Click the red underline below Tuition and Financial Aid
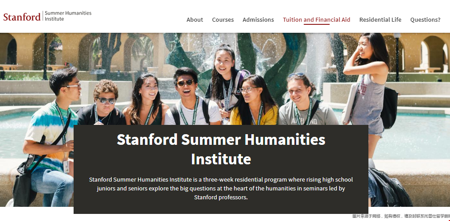 point(317,24)
